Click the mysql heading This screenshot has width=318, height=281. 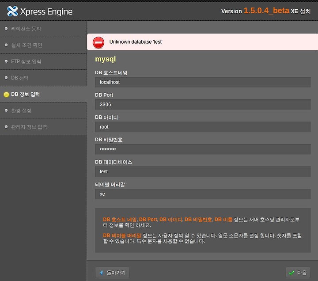pyautogui.click(x=106, y=59)
